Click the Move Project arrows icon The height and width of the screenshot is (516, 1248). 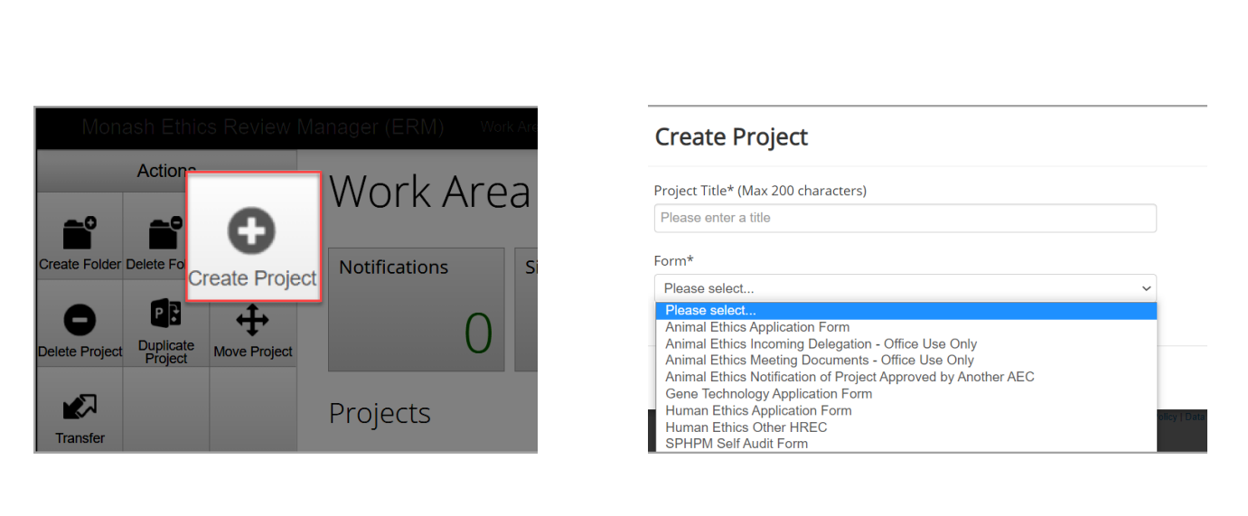coord(252,320)
